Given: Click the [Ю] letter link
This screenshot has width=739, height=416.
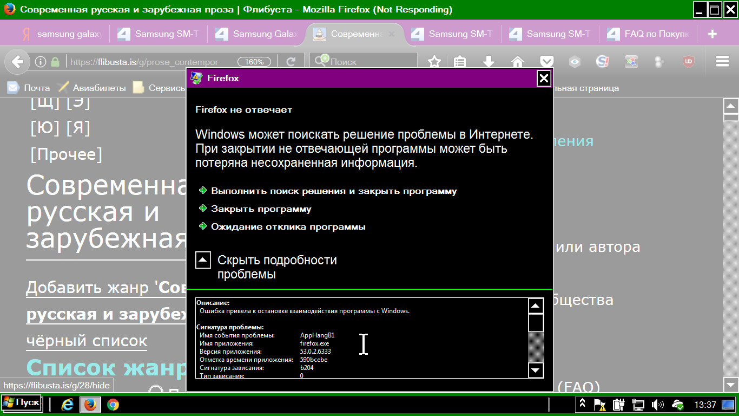Looking at the screenshot, I should pos(45,128).
